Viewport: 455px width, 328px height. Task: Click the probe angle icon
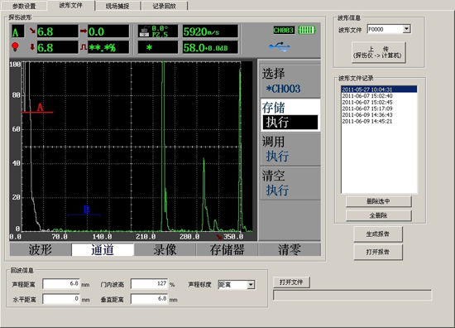point(145,31)
